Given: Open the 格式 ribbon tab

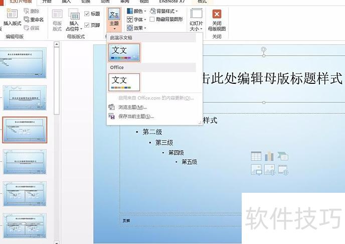Looking at the screenshot, I should (202, 2).
